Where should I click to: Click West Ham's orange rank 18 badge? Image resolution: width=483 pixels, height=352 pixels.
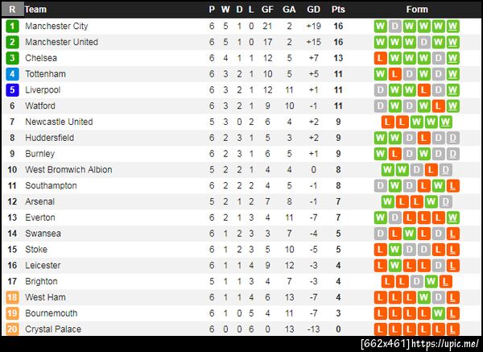(12, 297)
